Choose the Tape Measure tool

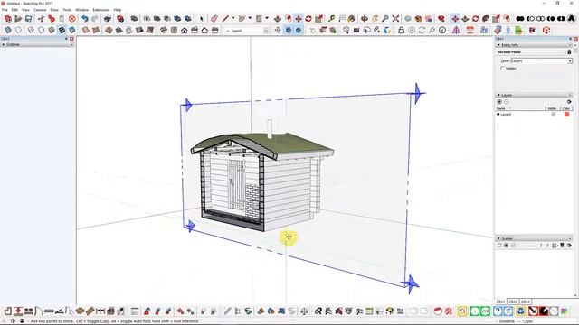pos(332,18)
